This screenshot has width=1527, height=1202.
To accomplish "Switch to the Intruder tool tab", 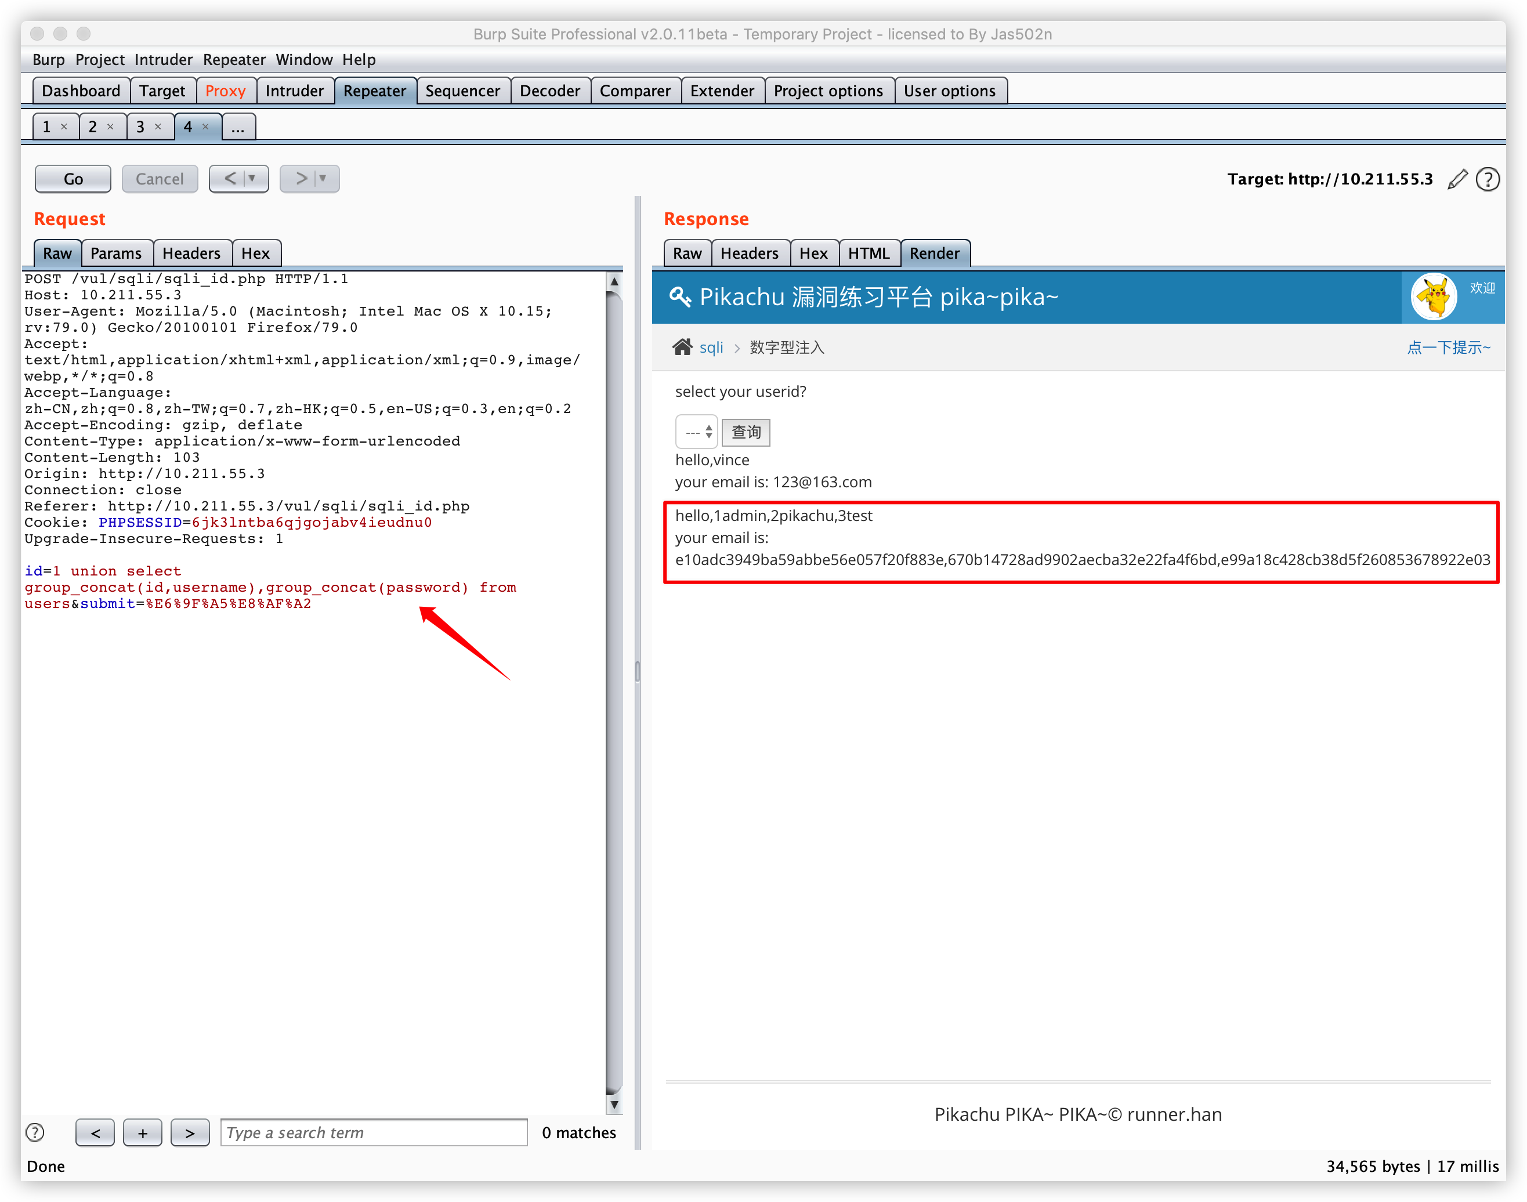I will pos(294,90).
